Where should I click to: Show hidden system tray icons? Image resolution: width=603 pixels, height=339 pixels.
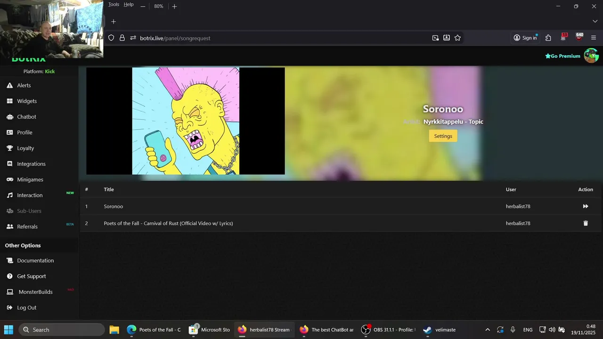487,330
